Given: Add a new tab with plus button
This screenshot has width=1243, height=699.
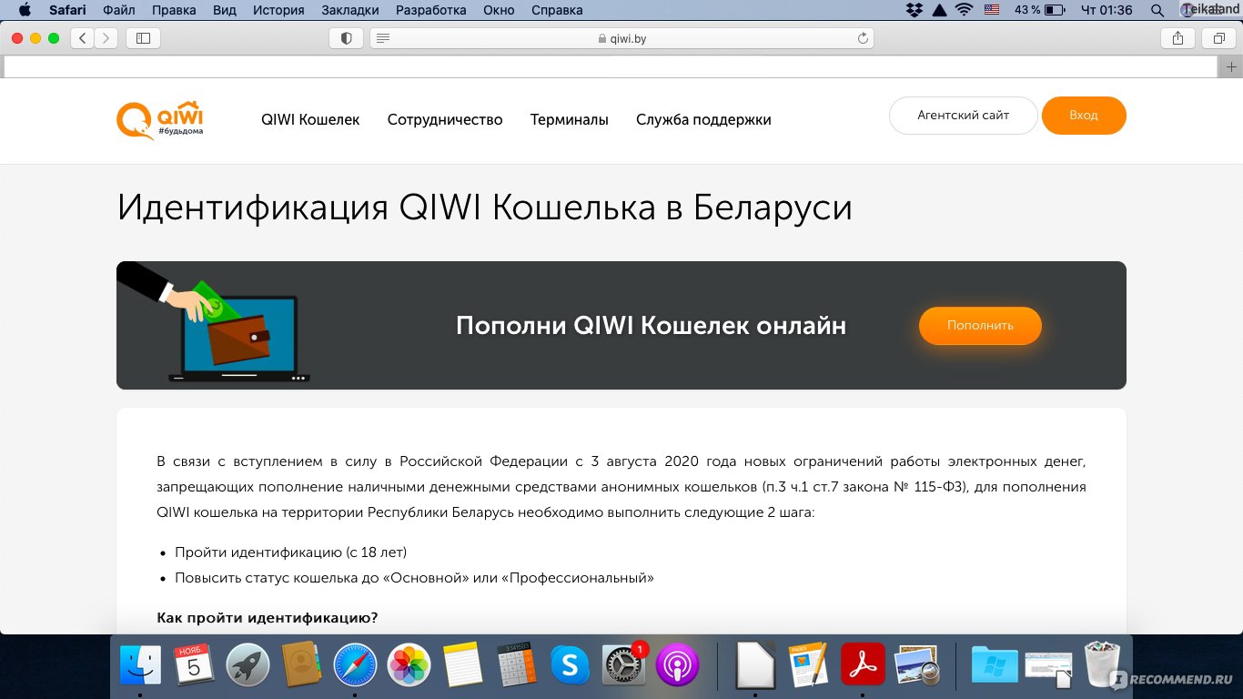Looking at the screenshot, I should (x=1231, y=66).
